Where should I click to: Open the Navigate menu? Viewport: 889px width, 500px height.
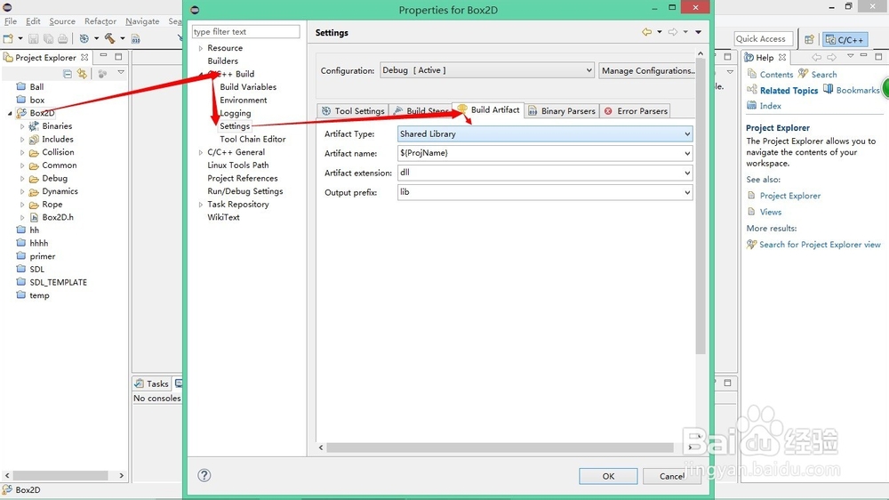(142, 21)
